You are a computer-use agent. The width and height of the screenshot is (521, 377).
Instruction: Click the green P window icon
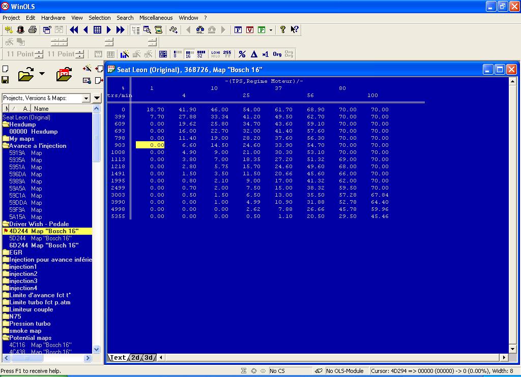pyautogui.click(x=262, y=30)
